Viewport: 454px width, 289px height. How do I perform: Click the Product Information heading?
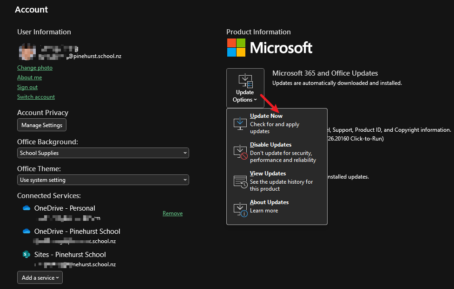click(258, 32)
